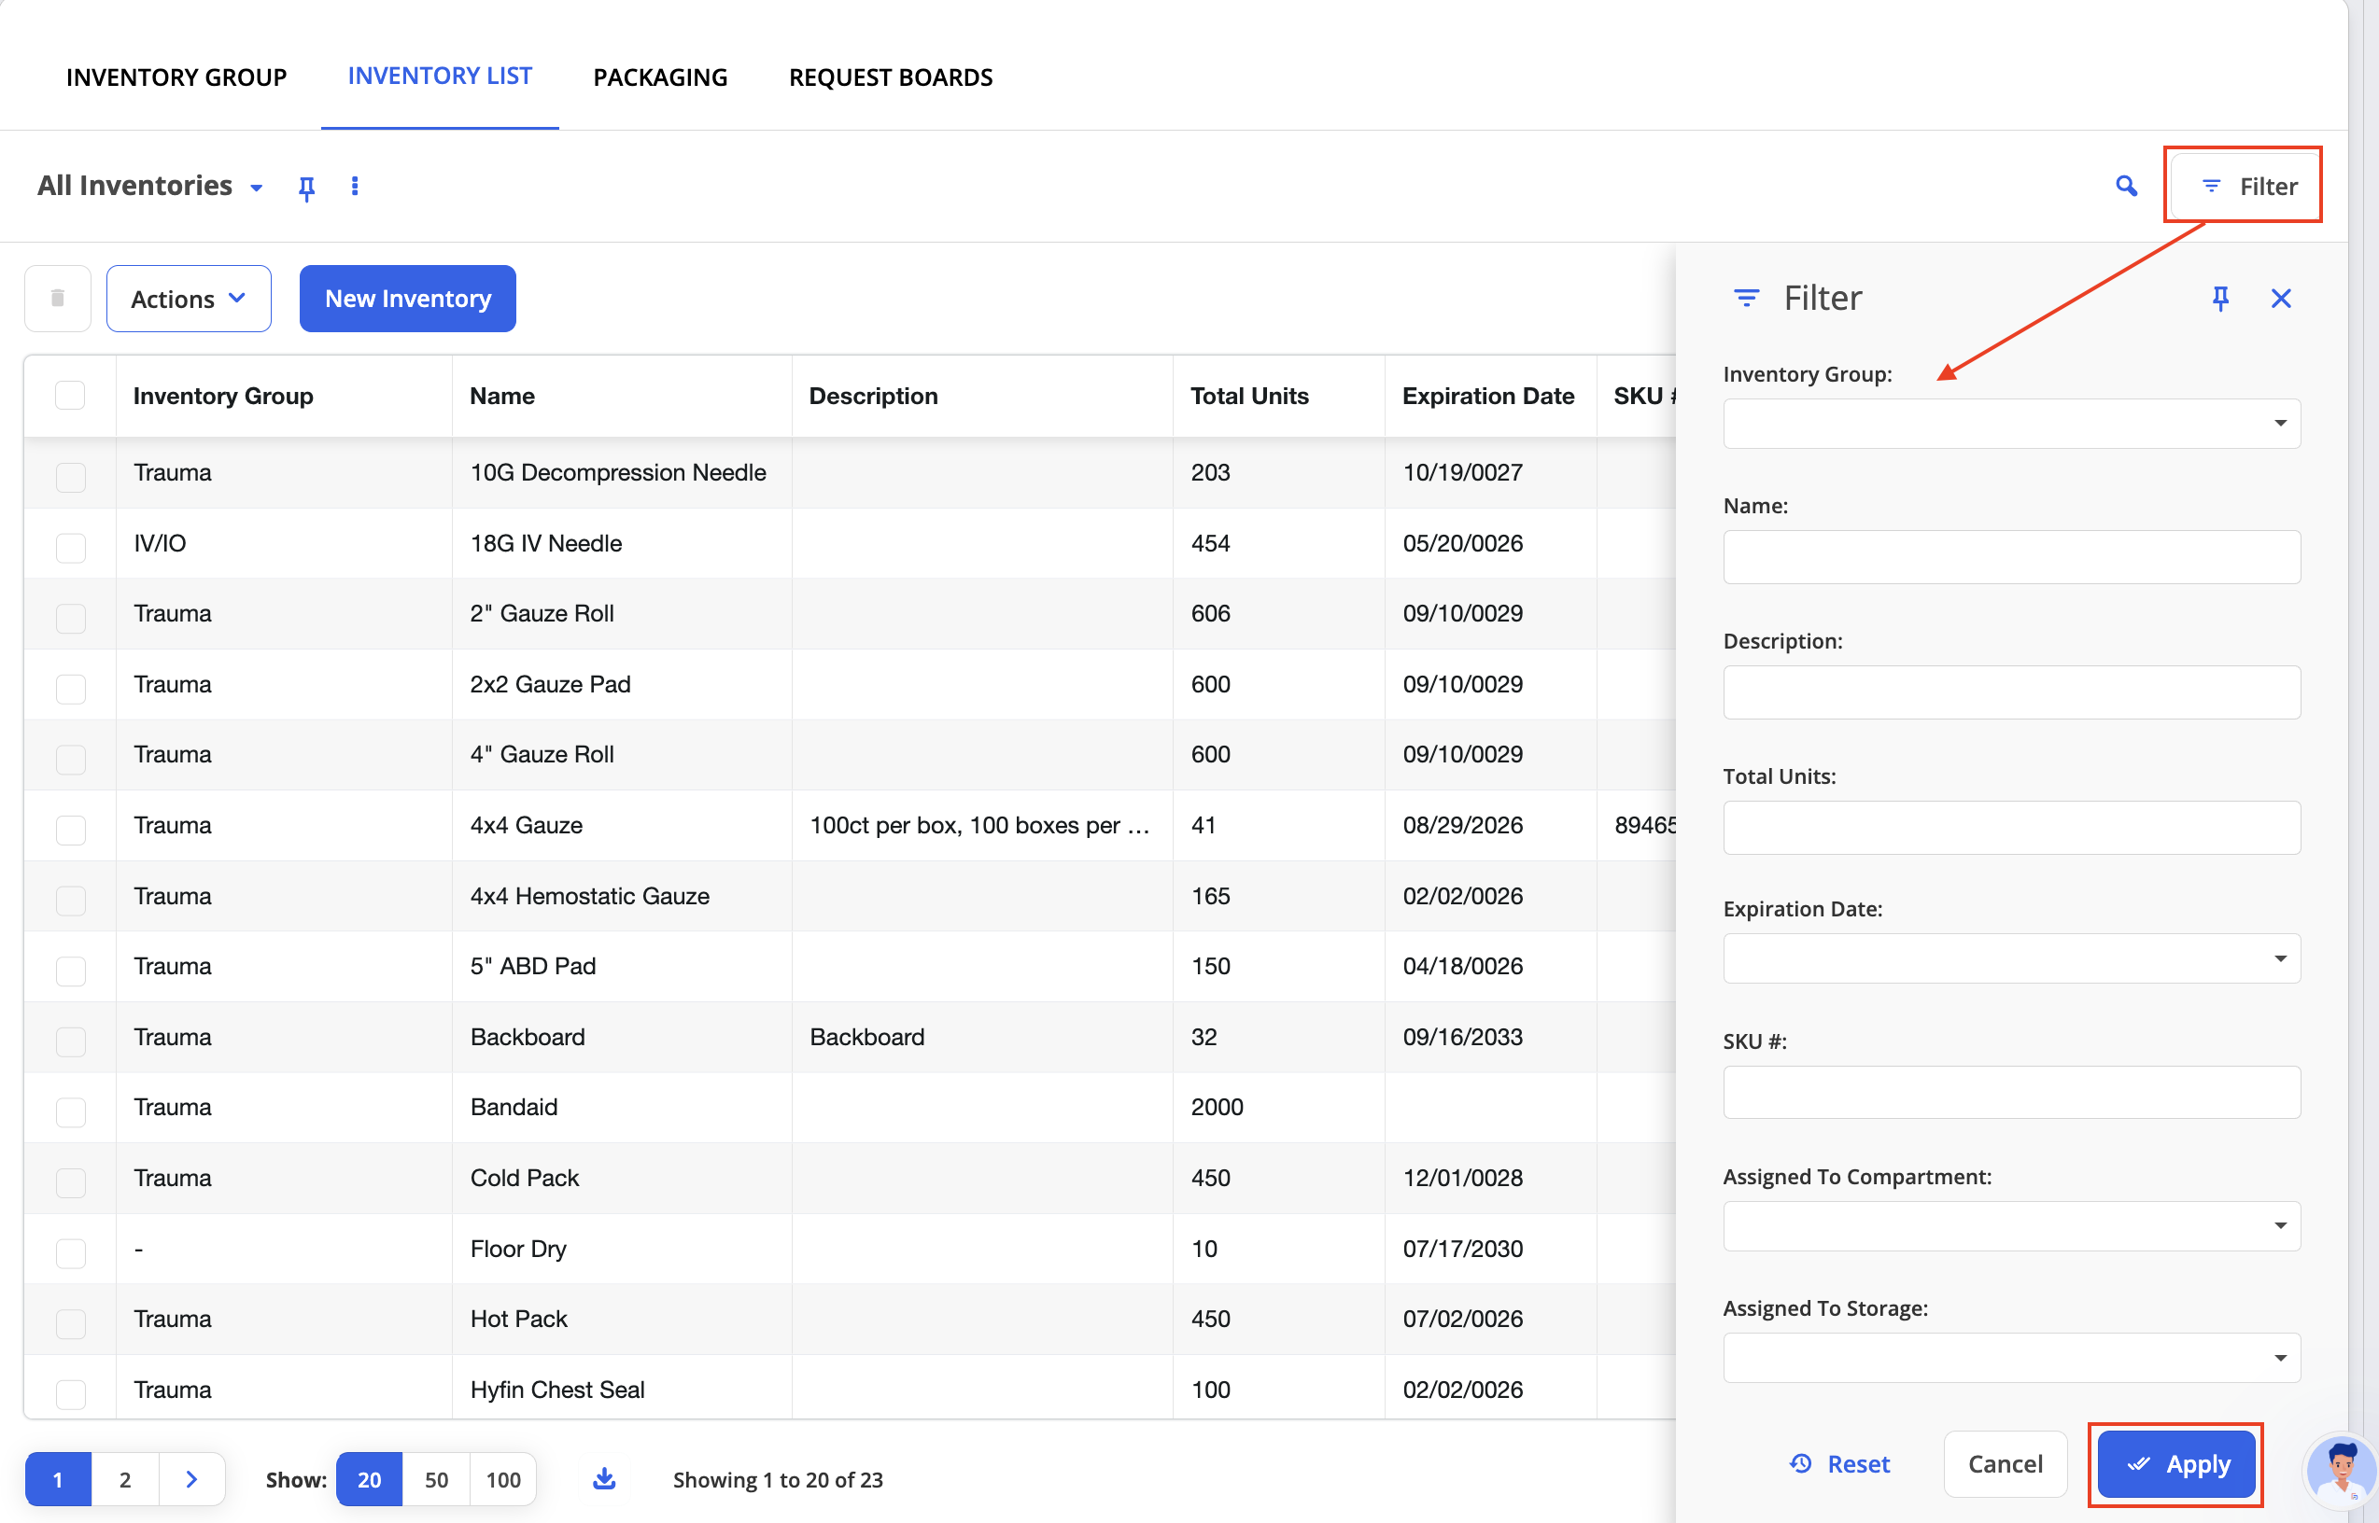Select all rows header checkbox
This screenshot has height=1523, width=2379.
70,396
